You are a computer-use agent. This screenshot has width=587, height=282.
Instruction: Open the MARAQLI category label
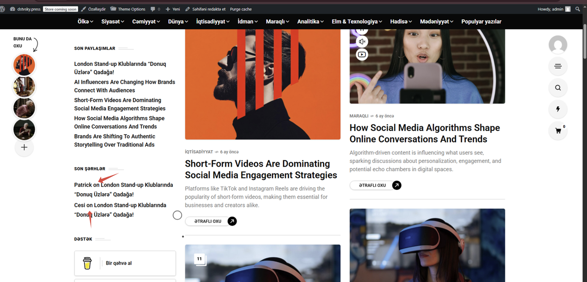click(359, 116)
